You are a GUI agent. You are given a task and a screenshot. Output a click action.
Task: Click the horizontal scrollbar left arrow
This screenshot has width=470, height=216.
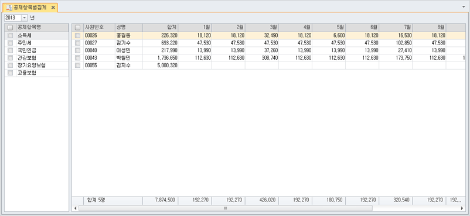[x=75, y=208]
